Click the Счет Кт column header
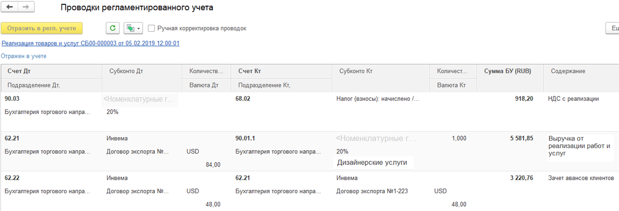 249,71
